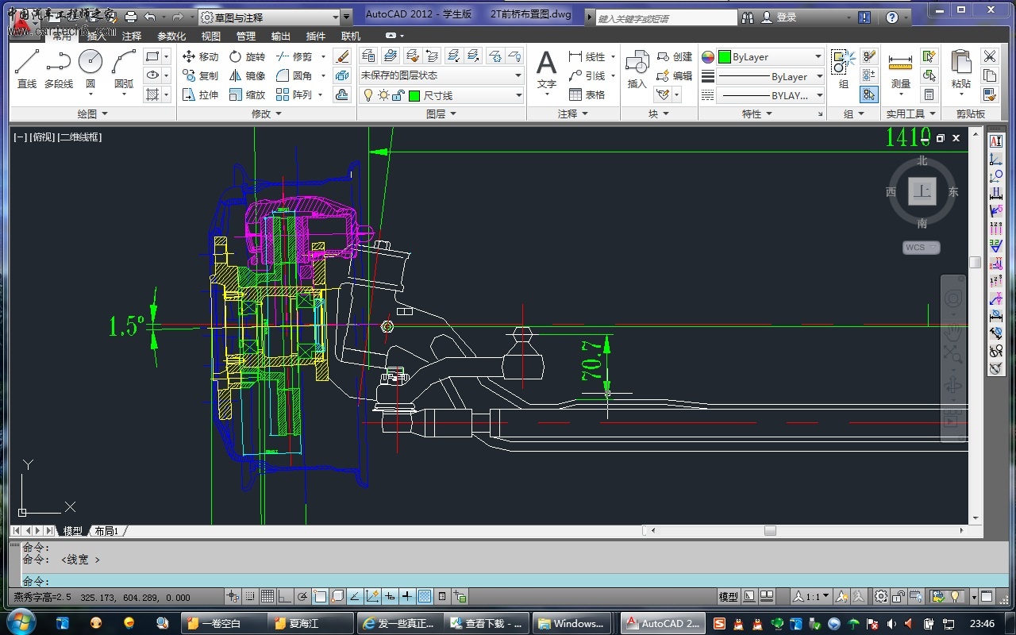Open the 未保存的图层状态 layer state dropdown

tap(441, 75)
